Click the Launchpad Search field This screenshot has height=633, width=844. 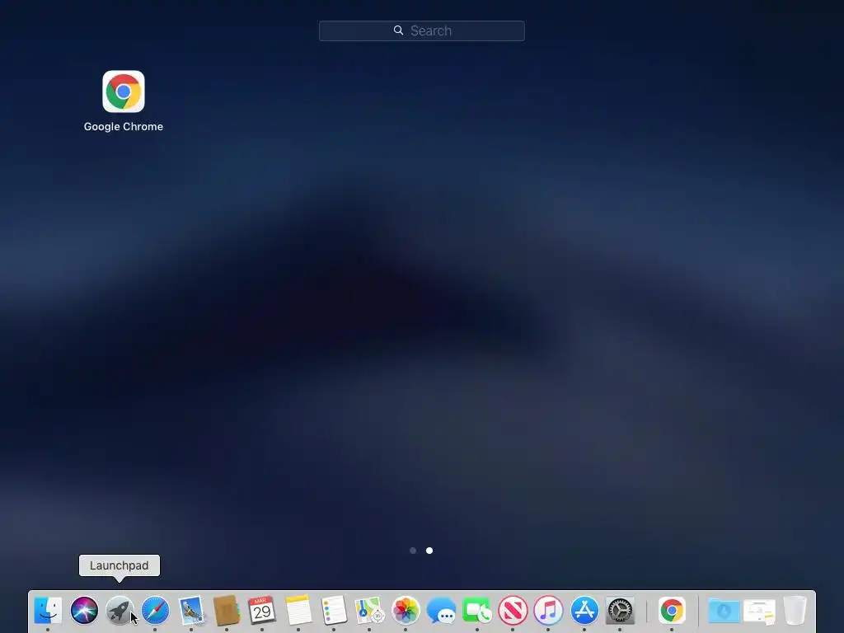tap(421, 30)
